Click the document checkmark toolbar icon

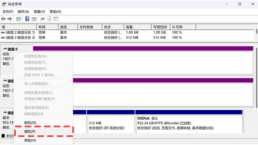pos(49,19)
